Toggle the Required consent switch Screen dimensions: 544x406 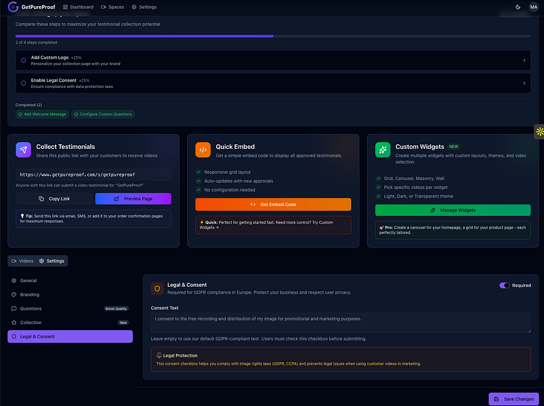coord(505,285)
